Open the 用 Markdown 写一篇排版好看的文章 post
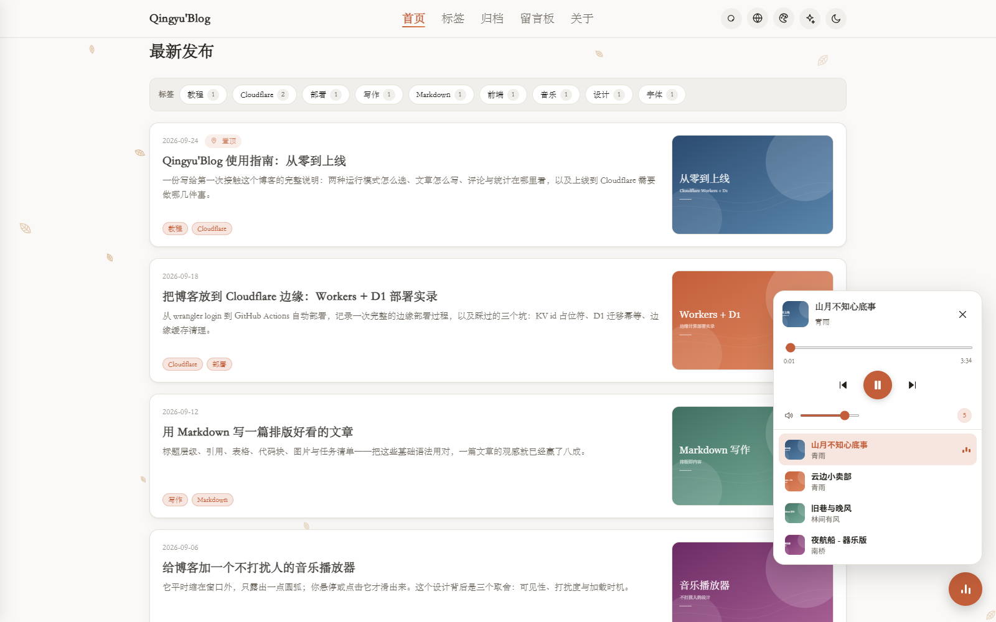 (x=258, y=432)
